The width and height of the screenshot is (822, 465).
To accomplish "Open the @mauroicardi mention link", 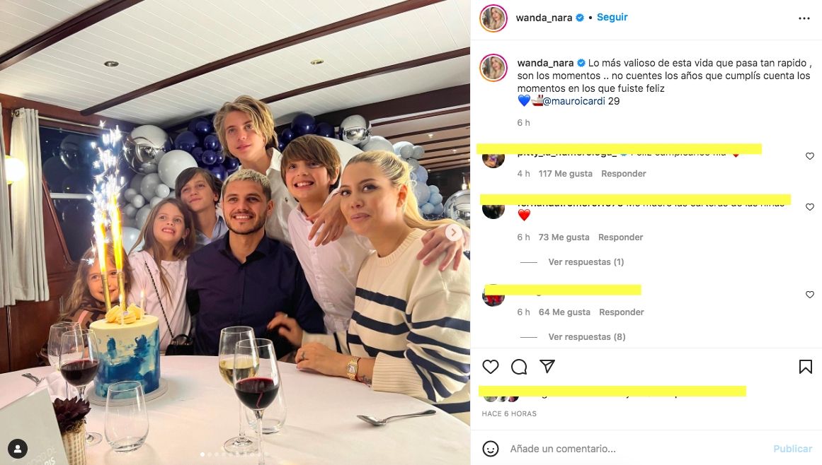I will pos(572,101).
